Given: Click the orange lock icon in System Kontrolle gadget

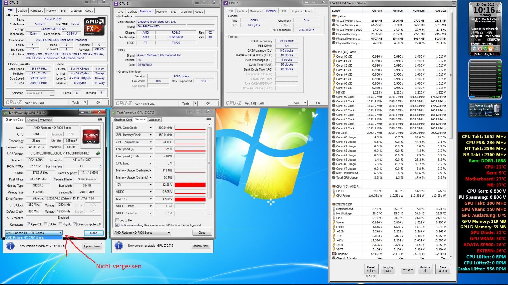Looking at the screenshot, I should click(x=490, y=49).
